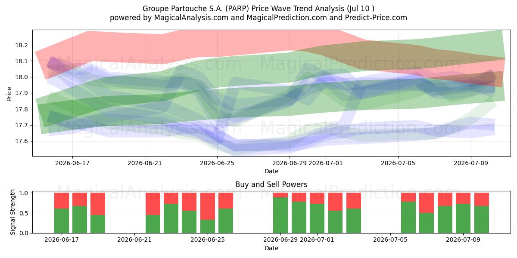Viewport: 517px width, 258px height.
Task: Click the 2026-07-09 tick of the price chart
Action: coord(470,163)
